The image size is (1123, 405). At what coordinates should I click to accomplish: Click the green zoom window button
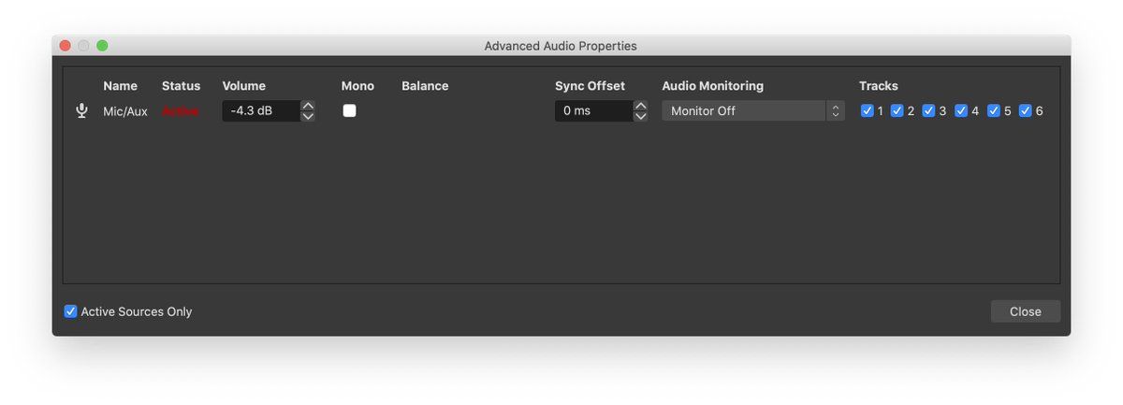tap(102, 45)
